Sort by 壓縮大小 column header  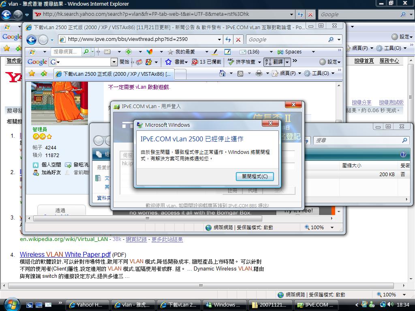[351, 166]
